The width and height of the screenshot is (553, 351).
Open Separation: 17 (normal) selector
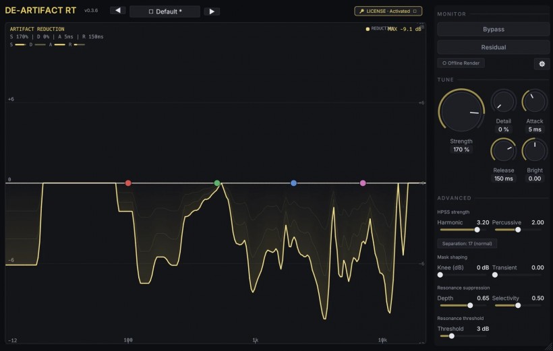[x=467, y=243]
